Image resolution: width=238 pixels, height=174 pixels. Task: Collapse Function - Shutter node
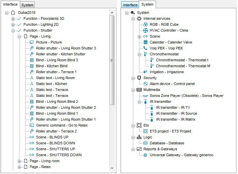click(13, 31)
